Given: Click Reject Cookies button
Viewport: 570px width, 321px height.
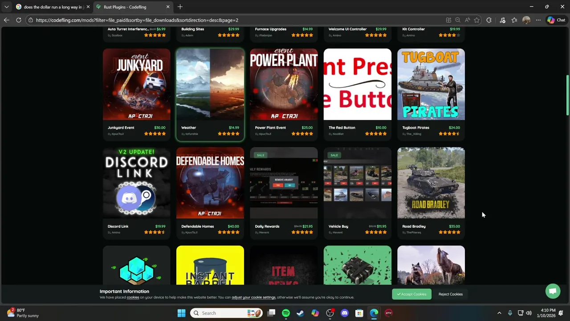Looking at the screenshot, I should coord(450,294).
